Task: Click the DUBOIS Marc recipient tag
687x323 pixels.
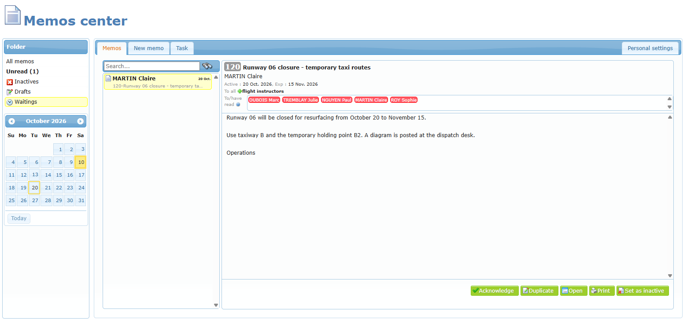Action: pos(264,100)
